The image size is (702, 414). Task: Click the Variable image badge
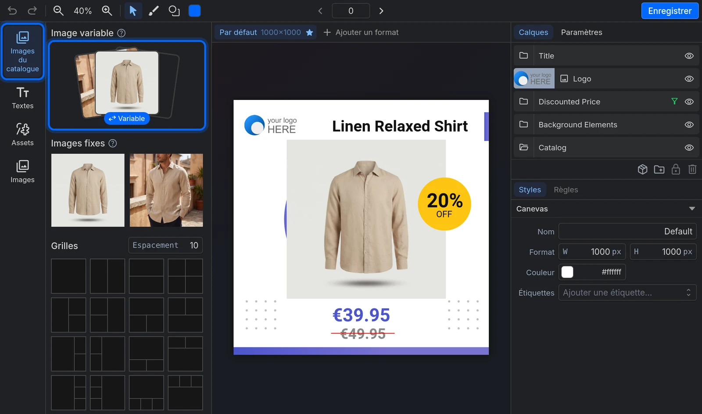127,119
